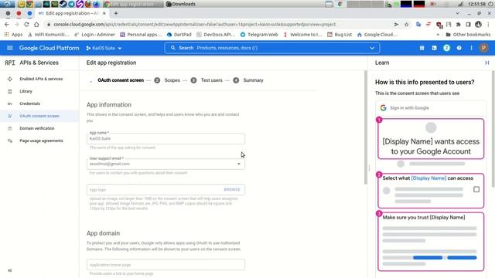495x278 pixels.
Task: Click the Google Cloud Platform logo text
Action: coord(49,48)
